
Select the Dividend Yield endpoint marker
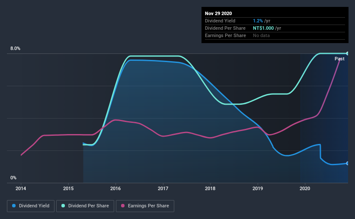coord(347,163)
